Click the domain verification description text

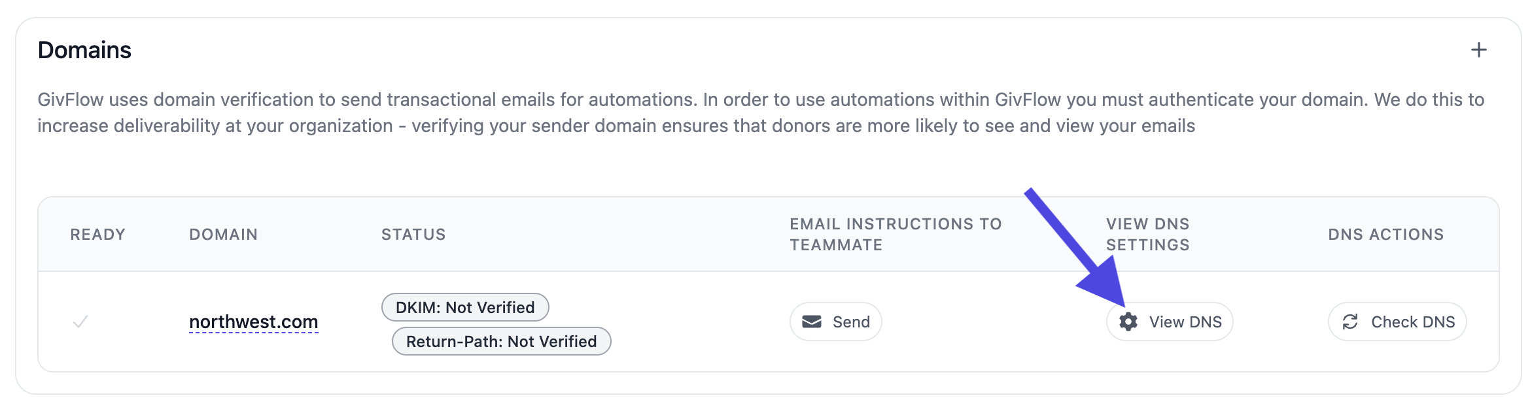(759, 112)
